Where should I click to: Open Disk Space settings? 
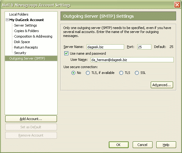point(22,42)
